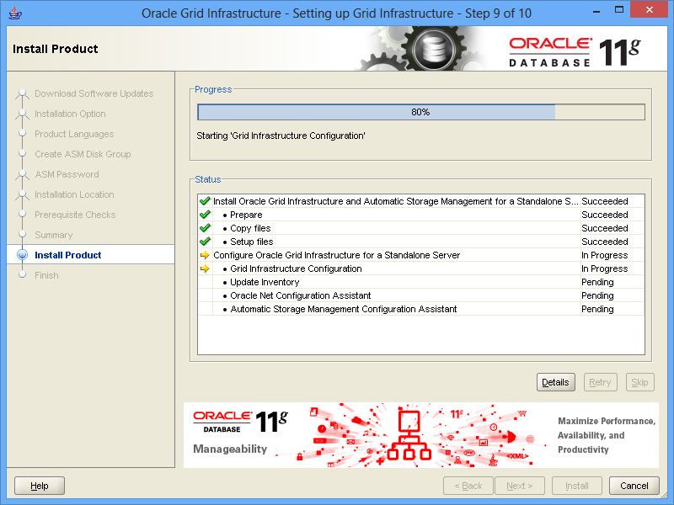Click the banner Oracle Database 11g Manageability logo
Viewport: 674px width, 505px height.
tap(240, 433)
